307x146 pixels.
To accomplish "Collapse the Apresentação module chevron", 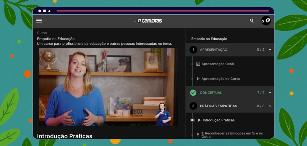I will click(x=270, y=50).
